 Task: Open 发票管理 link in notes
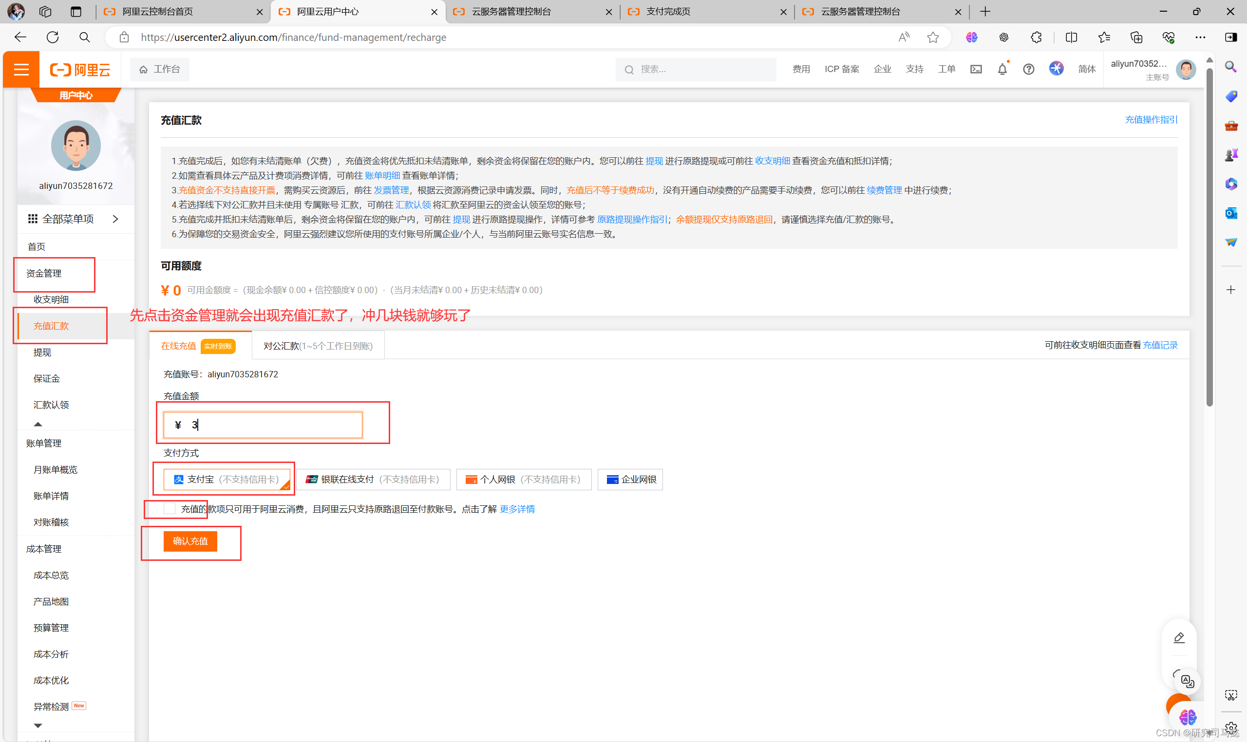click(391, 190)
